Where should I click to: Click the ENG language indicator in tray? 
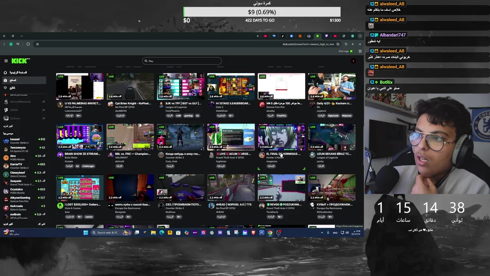tap(335, 233)
